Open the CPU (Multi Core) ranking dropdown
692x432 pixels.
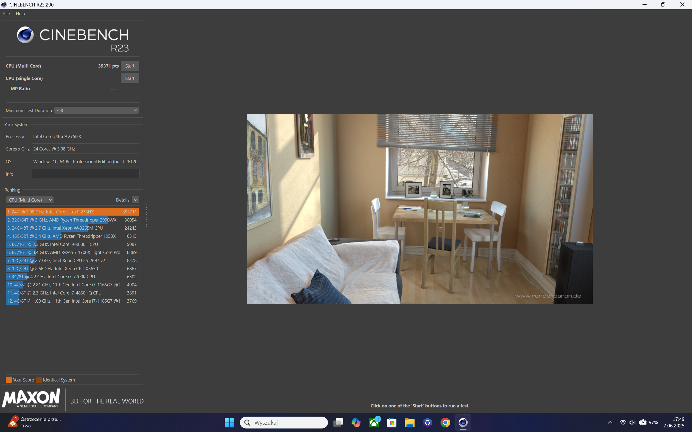pos(30,200)
